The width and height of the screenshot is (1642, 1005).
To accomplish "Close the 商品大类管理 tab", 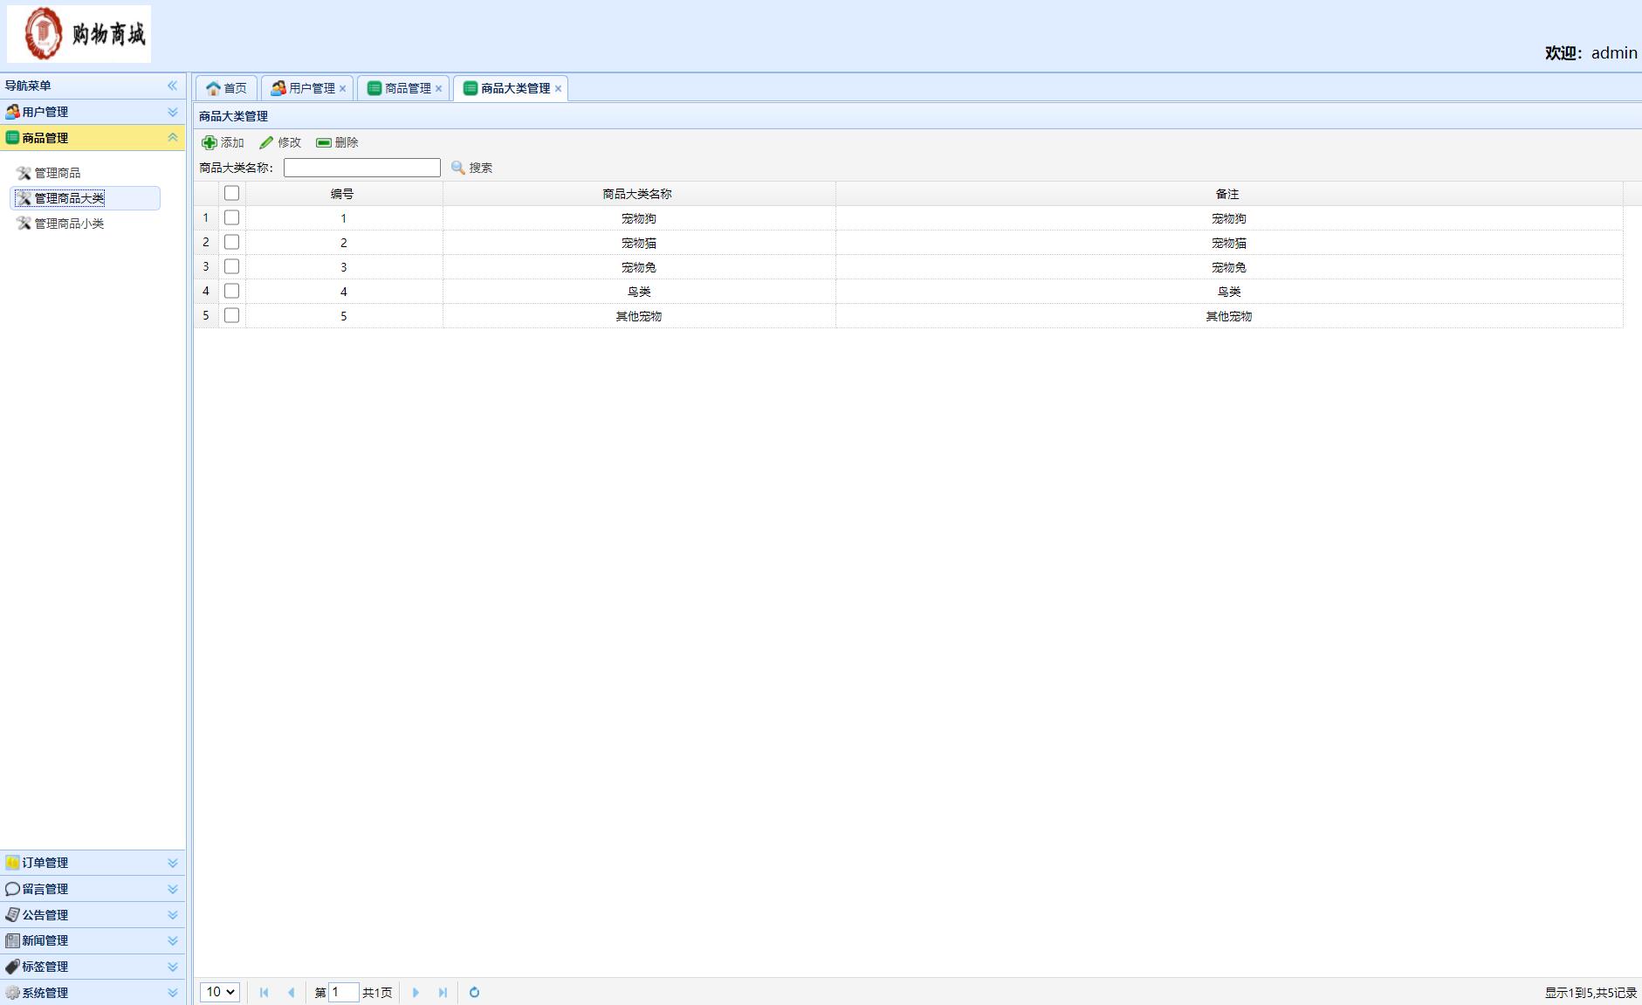I will (558, 88).
